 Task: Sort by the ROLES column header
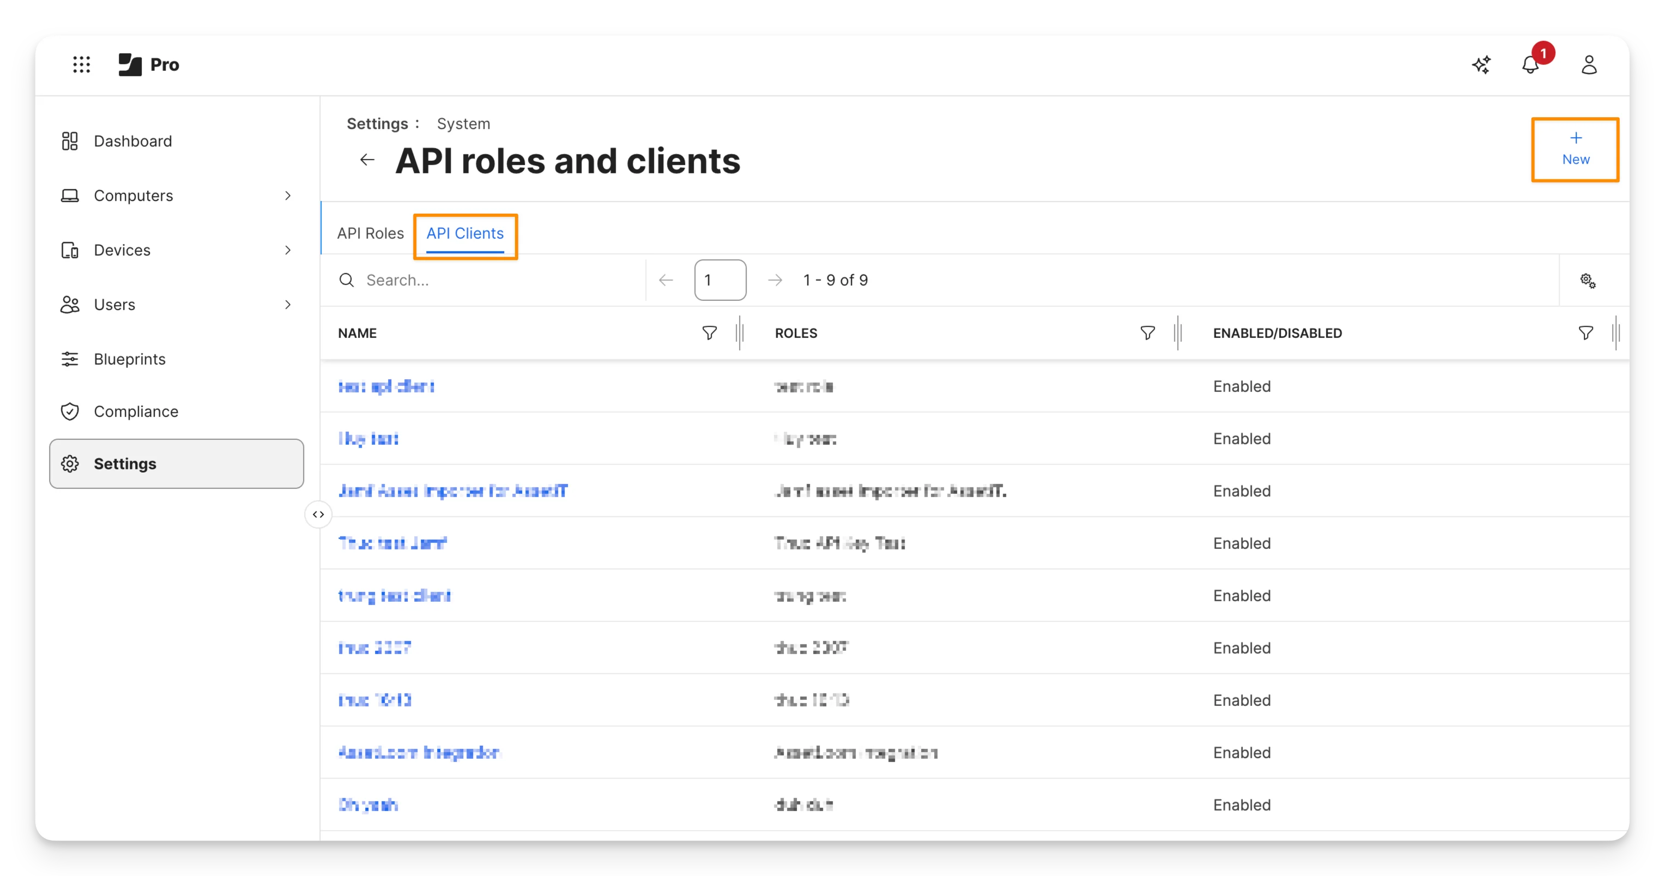[796, 333]
